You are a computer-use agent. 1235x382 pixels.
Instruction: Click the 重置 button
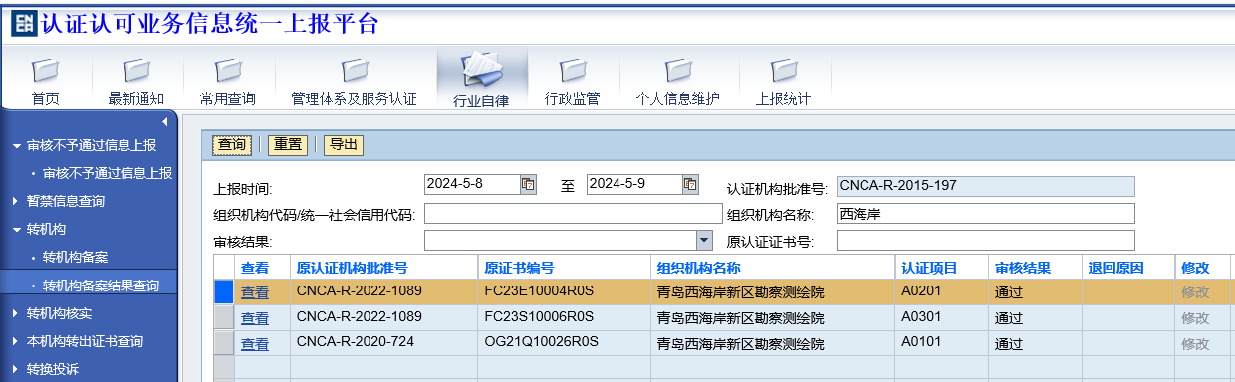coord(288,145)
